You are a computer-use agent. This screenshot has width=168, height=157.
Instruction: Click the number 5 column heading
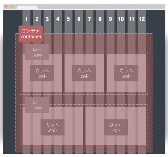pos(68,19)
